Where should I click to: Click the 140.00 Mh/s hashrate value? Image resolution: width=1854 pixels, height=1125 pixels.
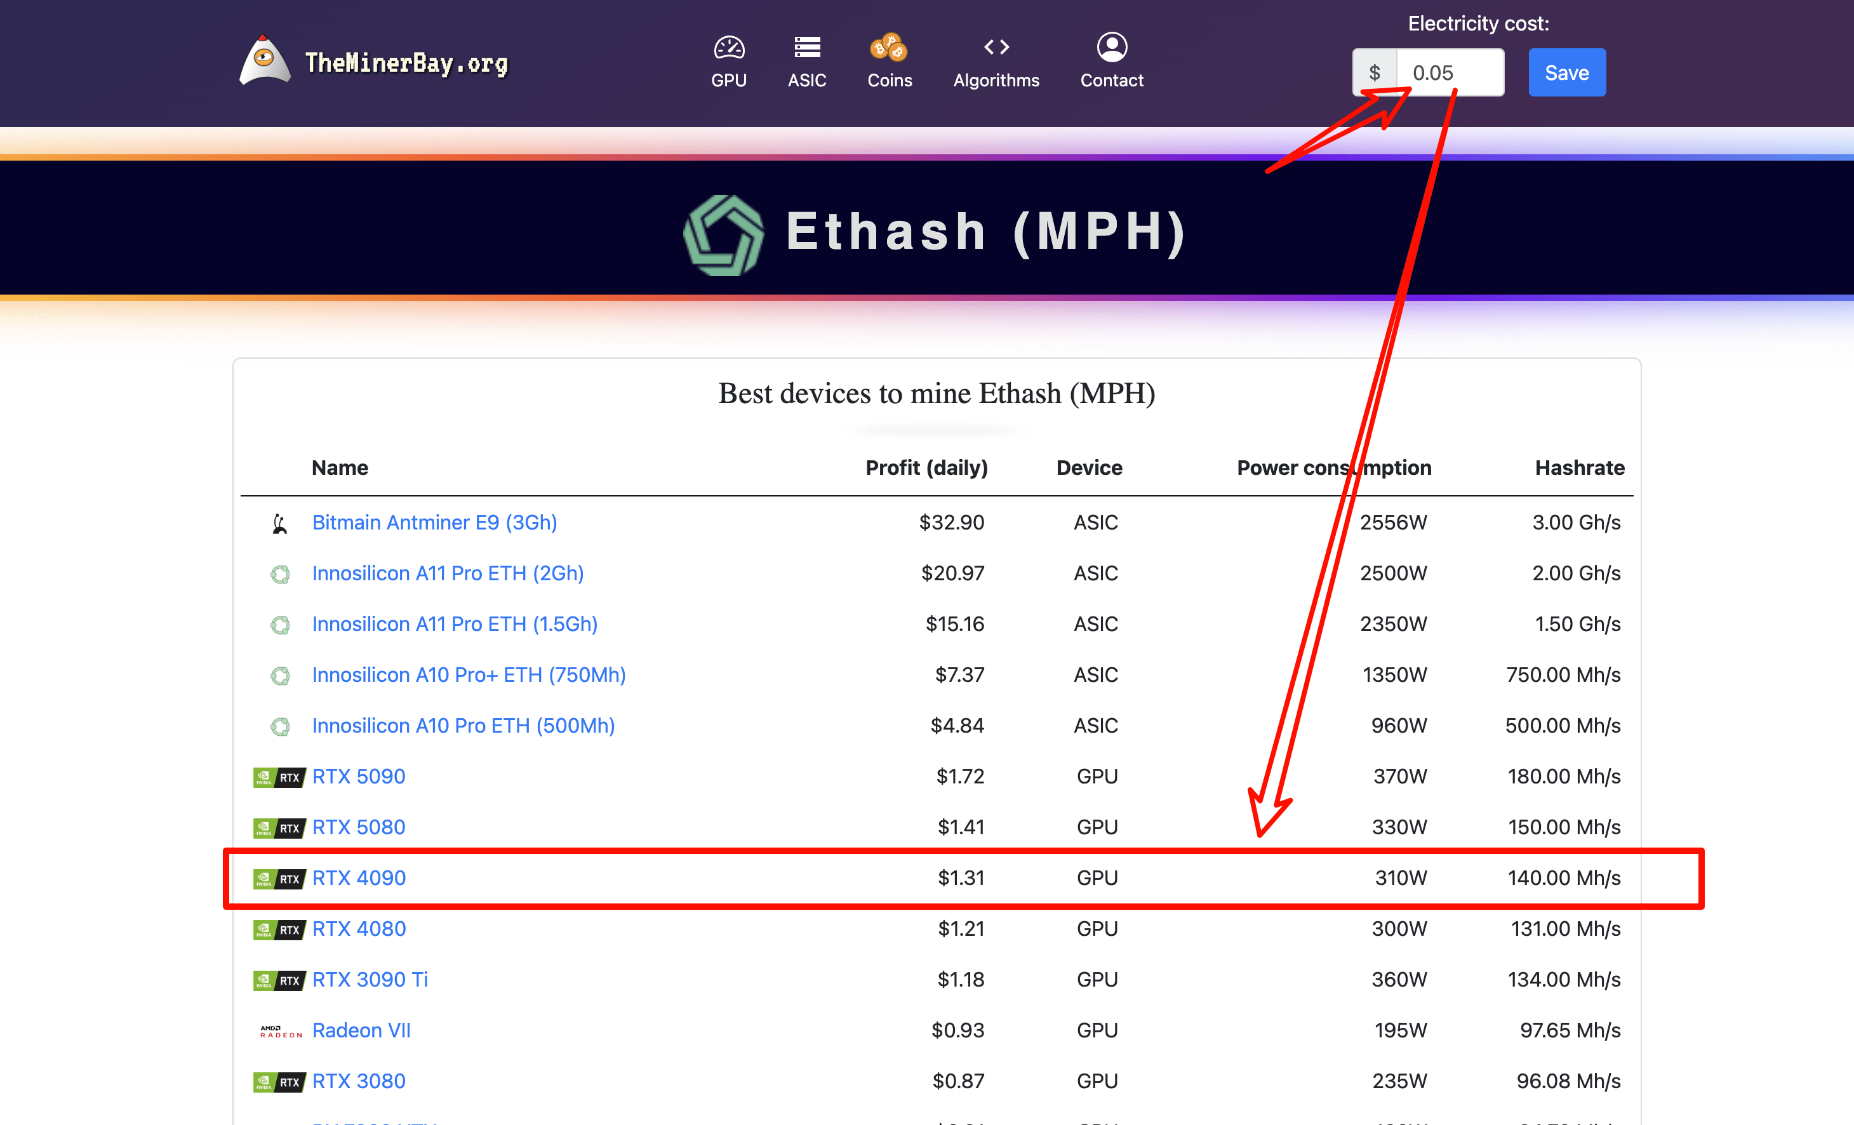tap(1564, 877)
